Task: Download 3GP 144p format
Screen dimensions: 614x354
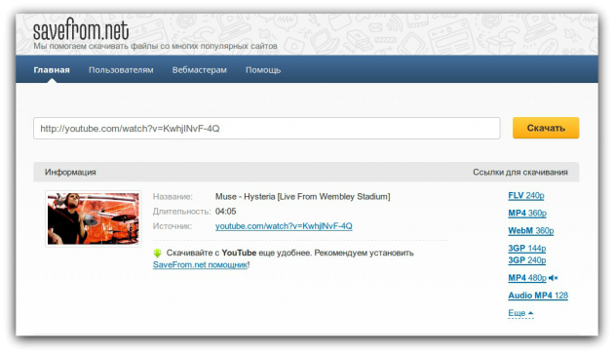Action: (x=526, y=248)
